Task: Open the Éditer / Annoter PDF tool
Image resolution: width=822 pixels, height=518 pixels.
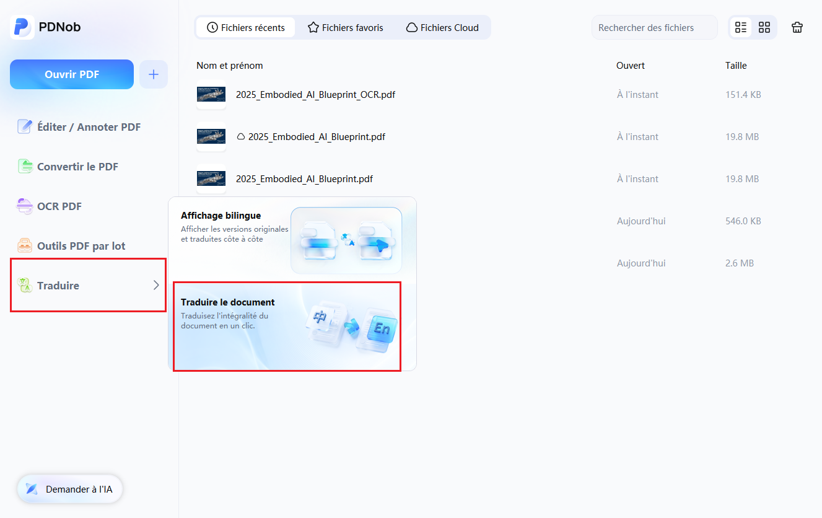Action: coord(79,127)
